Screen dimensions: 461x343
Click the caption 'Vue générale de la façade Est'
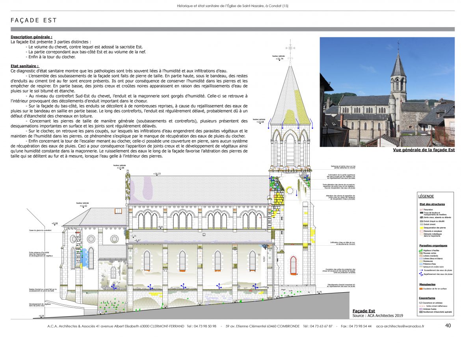click(424, 150)
